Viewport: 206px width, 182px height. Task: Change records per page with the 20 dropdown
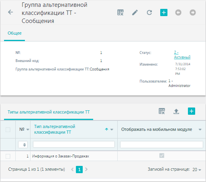(197, 170)
